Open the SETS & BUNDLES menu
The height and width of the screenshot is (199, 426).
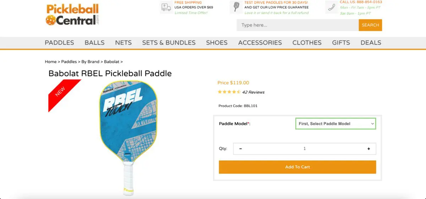169,43
